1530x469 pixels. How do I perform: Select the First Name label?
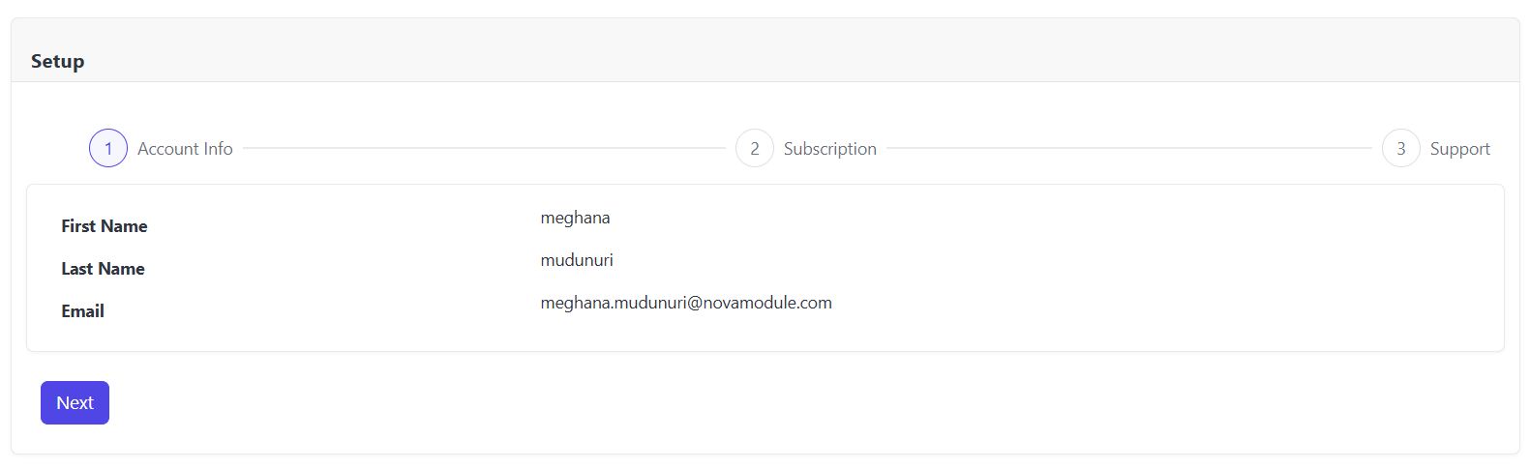(105, 226)
